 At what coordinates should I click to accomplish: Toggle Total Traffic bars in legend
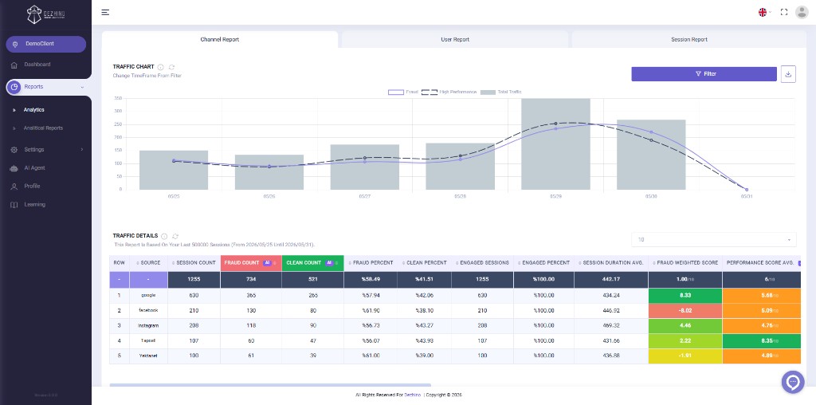click(500, 92)
